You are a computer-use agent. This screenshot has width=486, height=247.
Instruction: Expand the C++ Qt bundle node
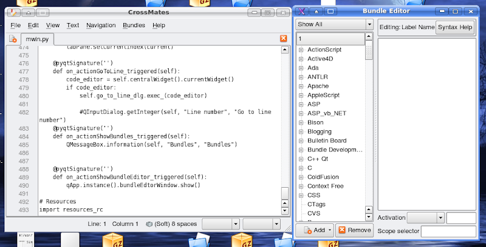pyautogui.click(x=301, y=159)
